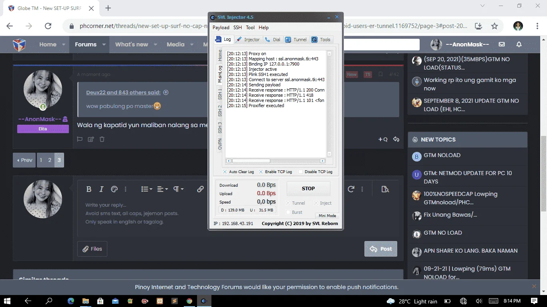
Task: Open the GTM NOLOAD new topic
Action: point(442,155)
